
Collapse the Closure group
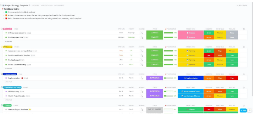point(2,105)
